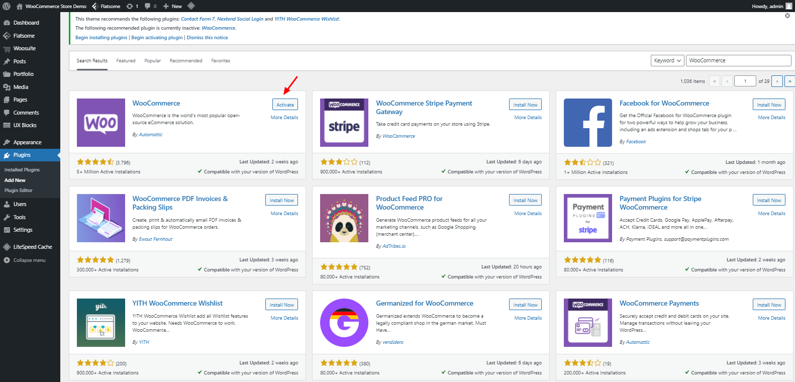Image resolution: width=795 pixels, height=382 pixels.
Task: Switch to the Popular tab
Action: point(153,61)
